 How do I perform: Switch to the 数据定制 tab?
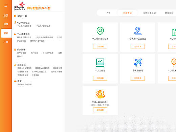click(169, 13)
